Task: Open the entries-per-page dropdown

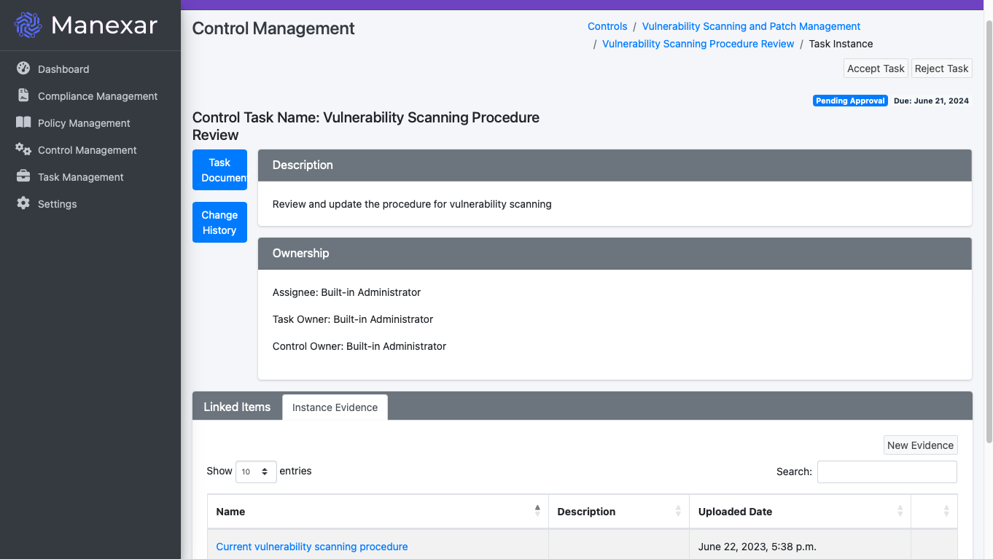Action: (256, 472)
